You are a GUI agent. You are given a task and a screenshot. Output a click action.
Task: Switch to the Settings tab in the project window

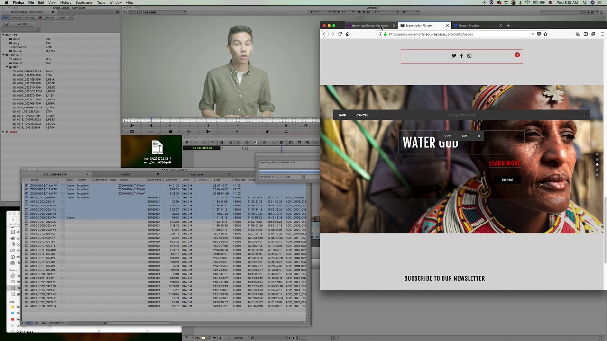(30, 18)
